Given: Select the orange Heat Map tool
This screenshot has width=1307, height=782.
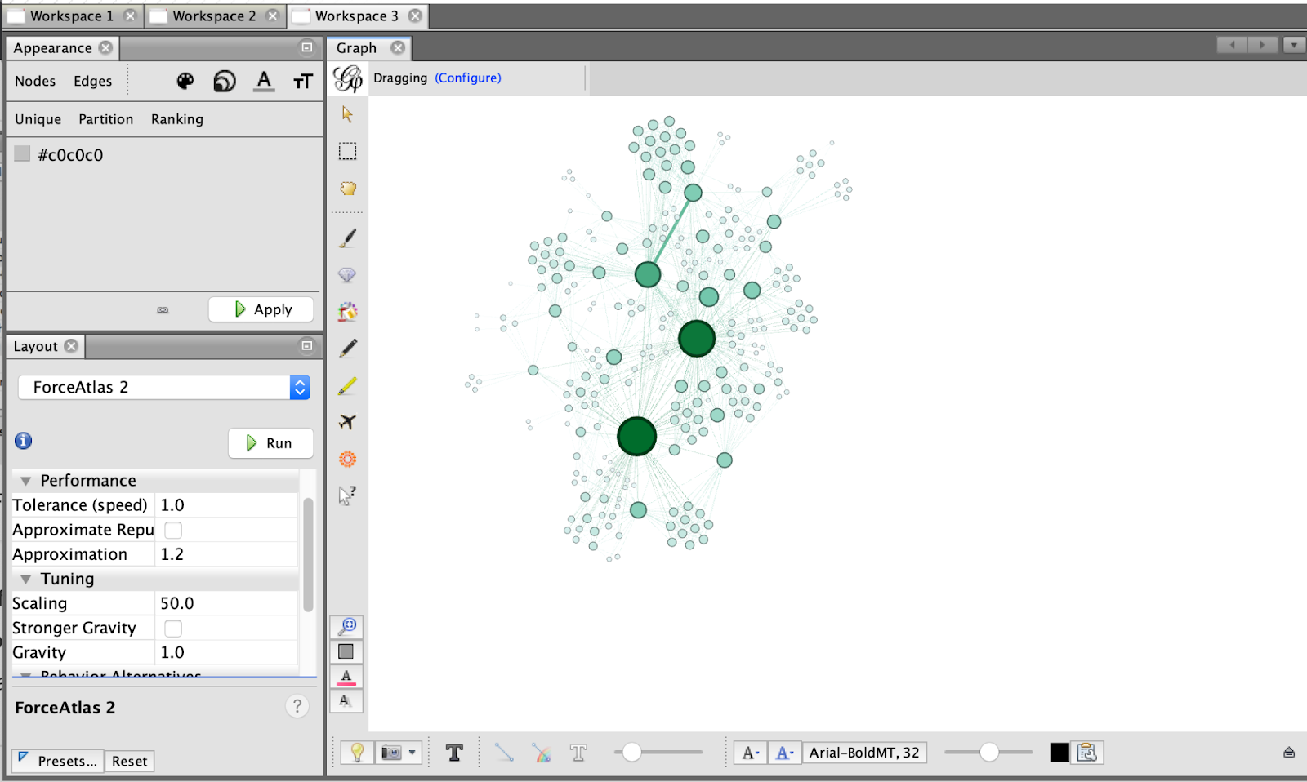Looking at the screenshot, I should click(347, 459).
